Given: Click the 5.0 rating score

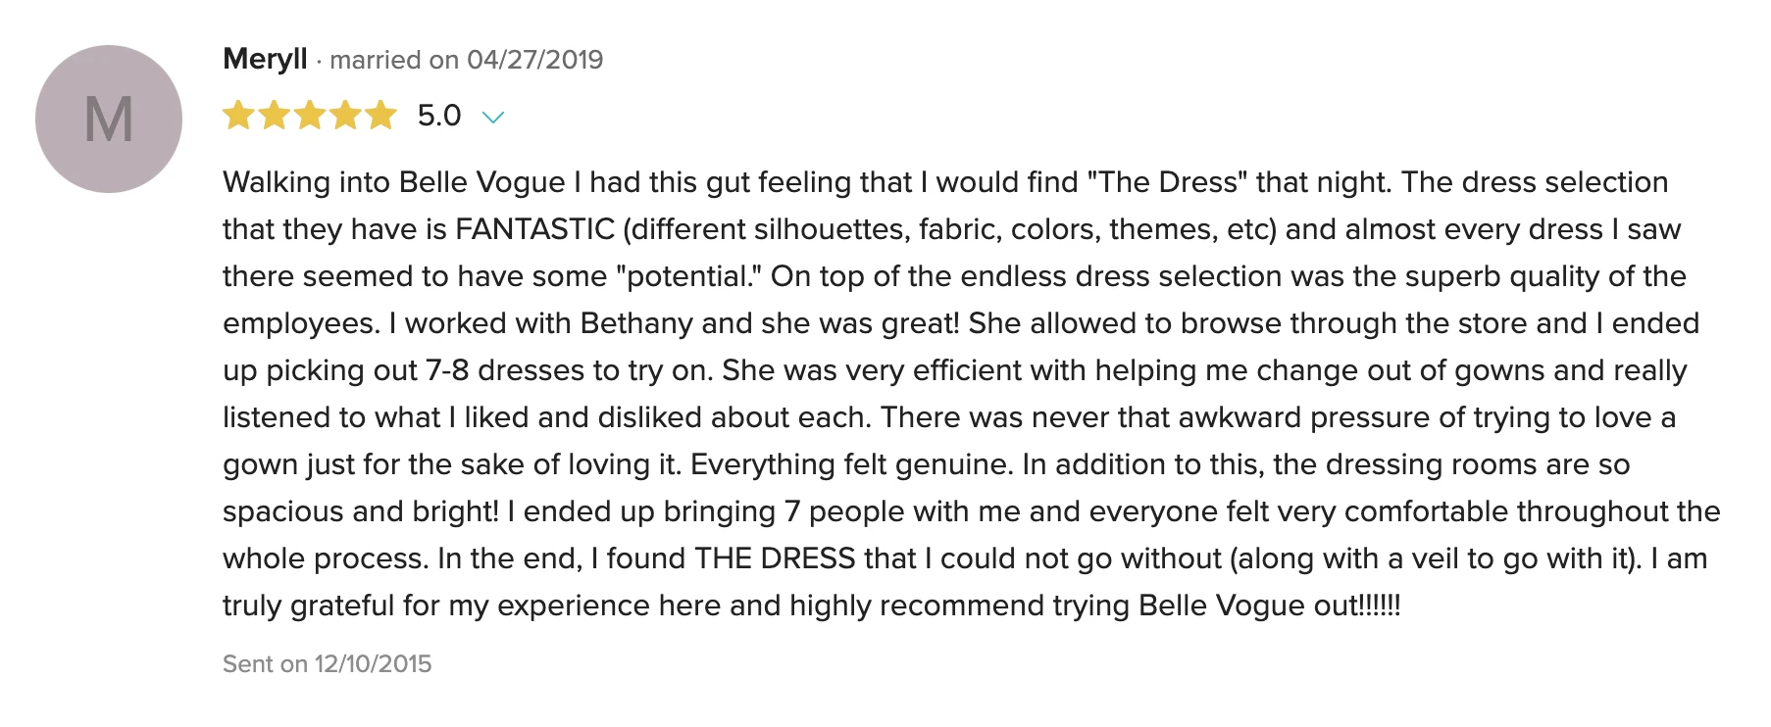Looking at the screenshot, I should [439, 116].
